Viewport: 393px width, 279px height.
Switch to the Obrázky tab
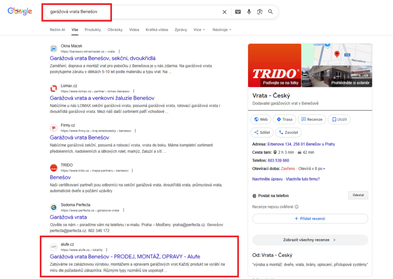point(115,29)
